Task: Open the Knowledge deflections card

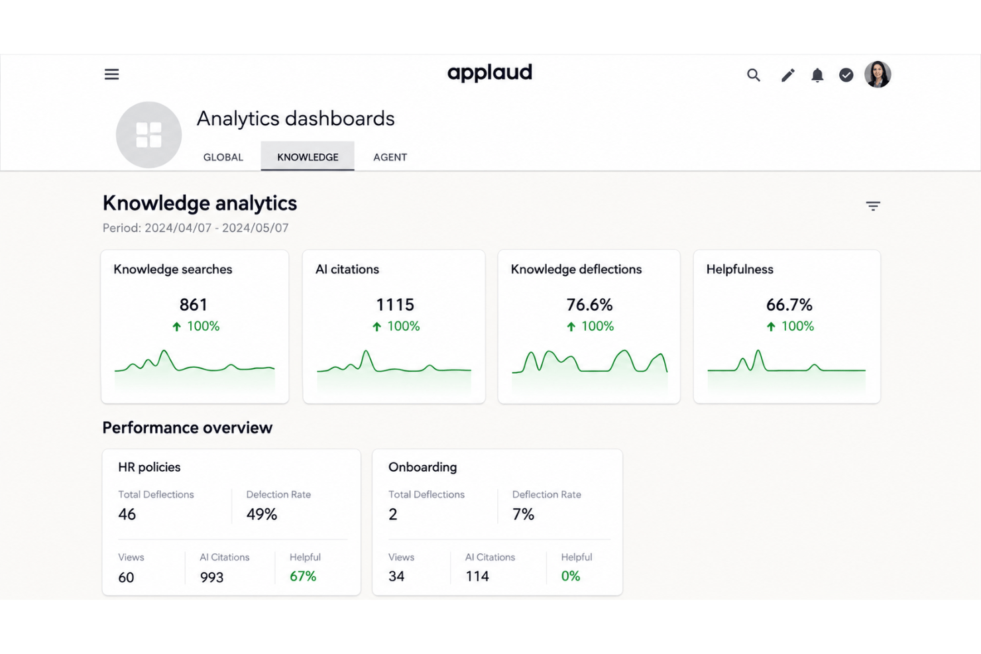Action: (589, 326)
